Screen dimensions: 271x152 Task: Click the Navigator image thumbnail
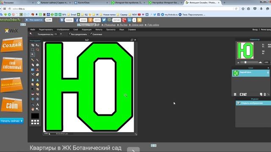click(246, 51)
